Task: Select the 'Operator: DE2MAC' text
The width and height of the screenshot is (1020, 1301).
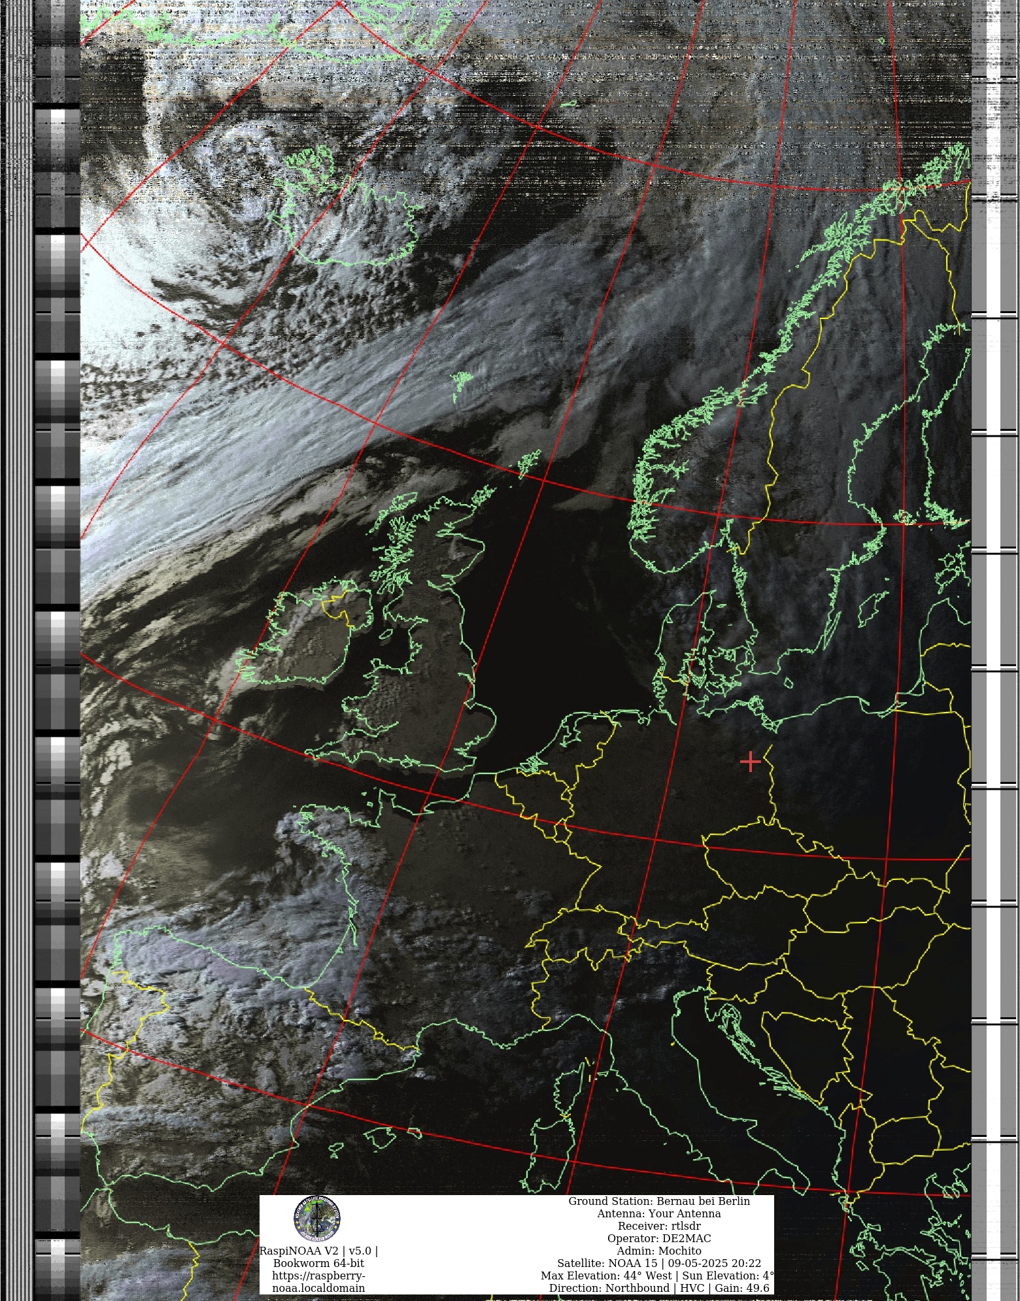Action: [x=659, y=1238]
